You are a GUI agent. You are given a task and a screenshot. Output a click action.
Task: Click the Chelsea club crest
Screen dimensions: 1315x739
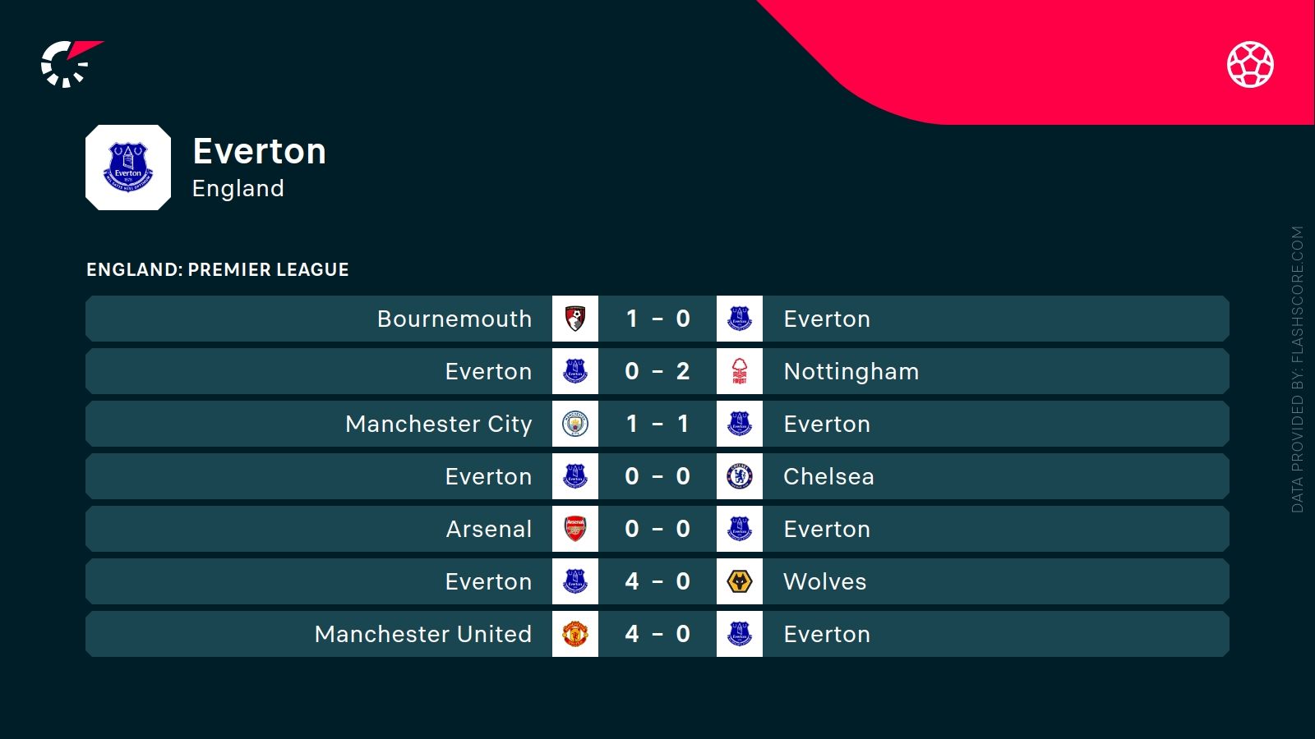[x=740, y=476]
